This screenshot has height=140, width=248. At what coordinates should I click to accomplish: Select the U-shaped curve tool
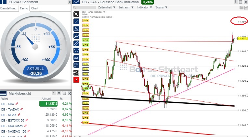(x=76, y=51)
